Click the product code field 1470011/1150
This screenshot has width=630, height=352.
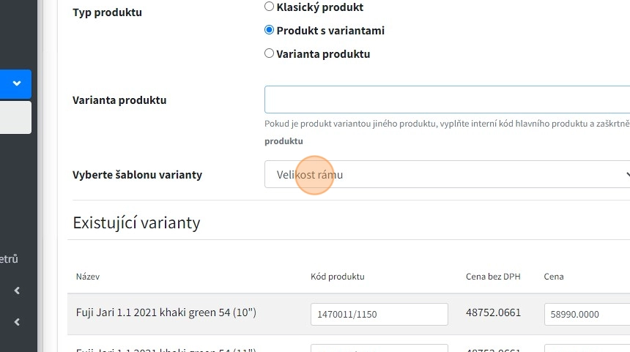pyautogui.click(x=379, y=314)
